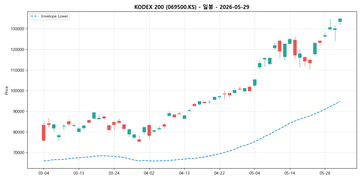361x180 pixels.
Task: Click the 04-13 x-axis date label
Action: coord(184,173)
